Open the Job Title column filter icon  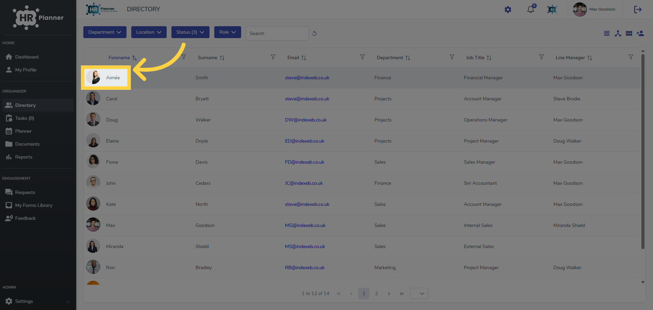(x=541, y=57)
